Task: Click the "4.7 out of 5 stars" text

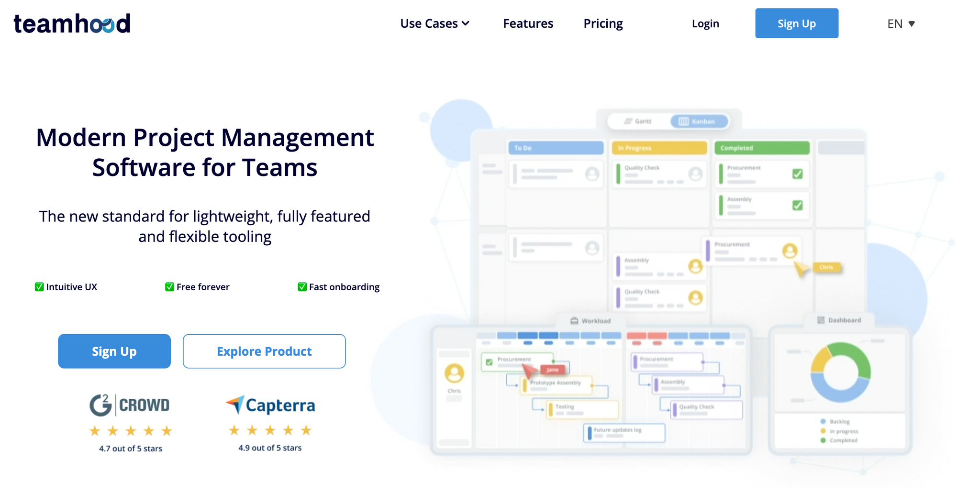Action: (x=131, y=448)
